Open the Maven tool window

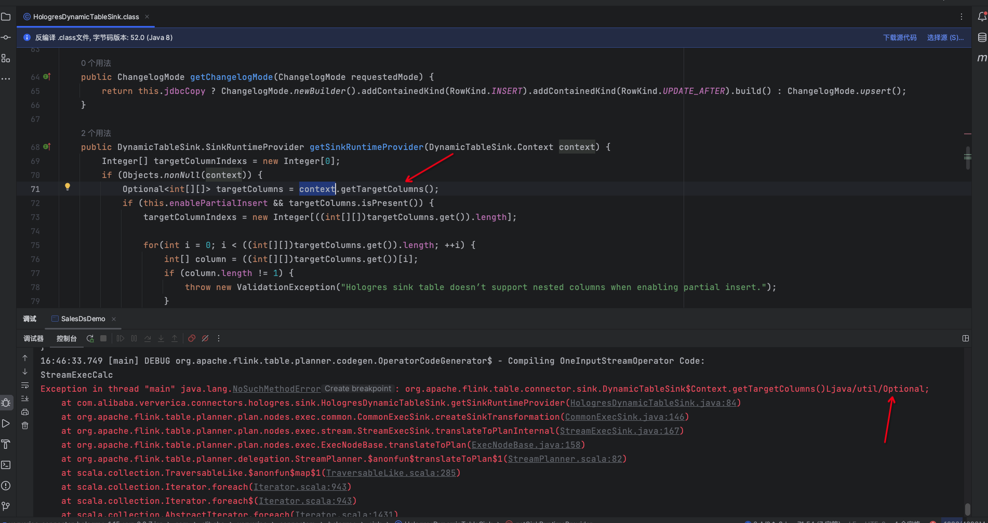tap(982, 58)
